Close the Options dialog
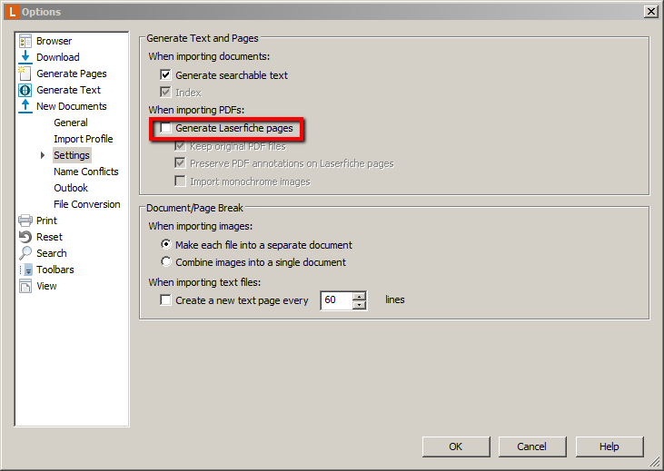The height and width of the screenshot is (471, 664). (x=650, y=12)
